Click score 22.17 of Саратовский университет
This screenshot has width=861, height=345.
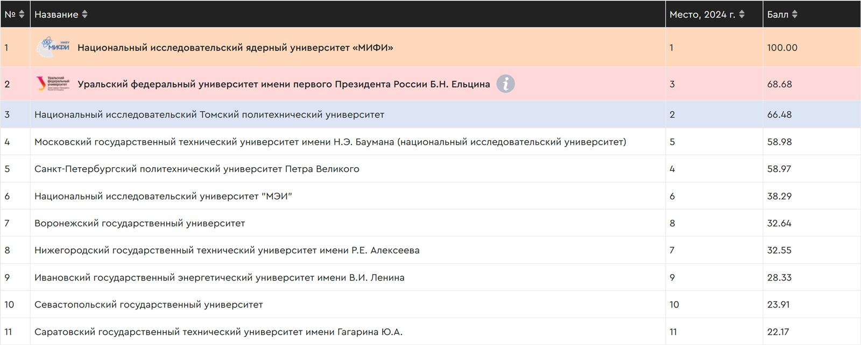(778, 332)
